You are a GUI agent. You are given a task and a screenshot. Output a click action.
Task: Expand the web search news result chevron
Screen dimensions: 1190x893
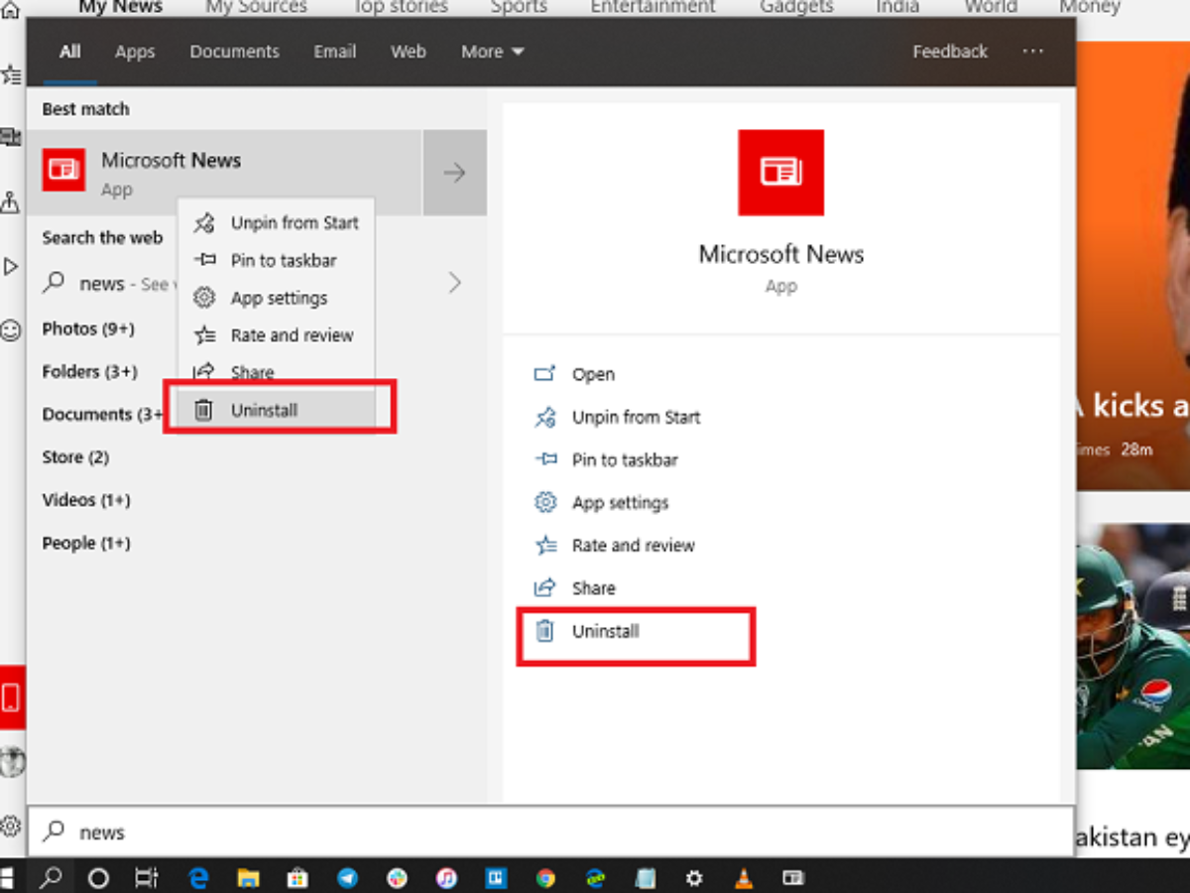tap(454, 283)
